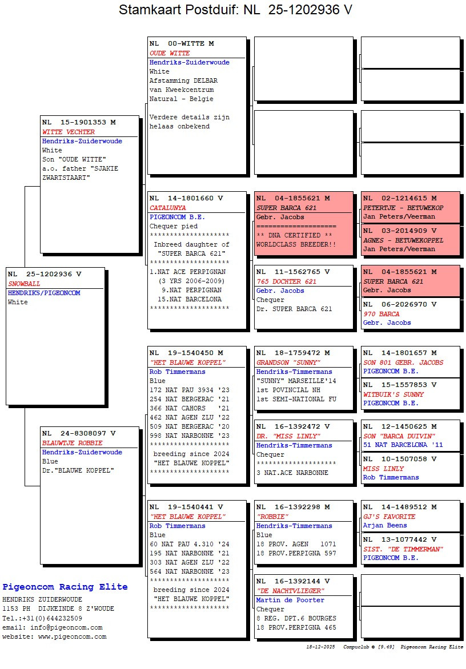Click the "DE NACHTVLIEGER" pedigree box
Screen dimensions: 466x669
pos(303,605)
